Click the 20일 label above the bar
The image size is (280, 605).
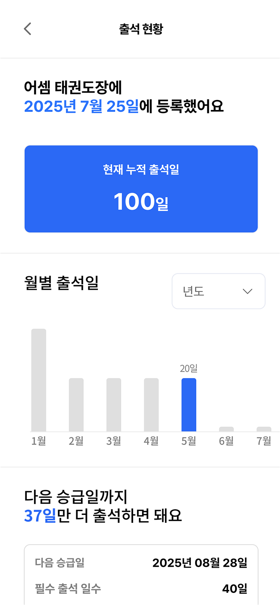click(189, 369)
